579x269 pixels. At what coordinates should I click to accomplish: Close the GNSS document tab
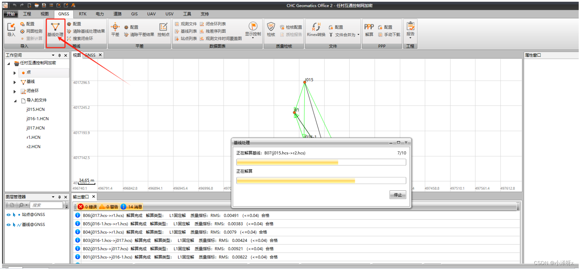click(100, 55)
